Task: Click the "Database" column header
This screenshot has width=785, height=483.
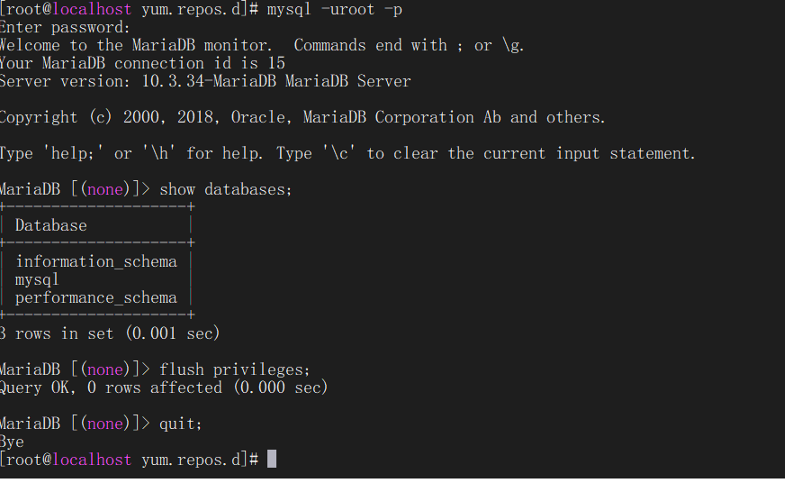Action: click(x=51, y=225)
